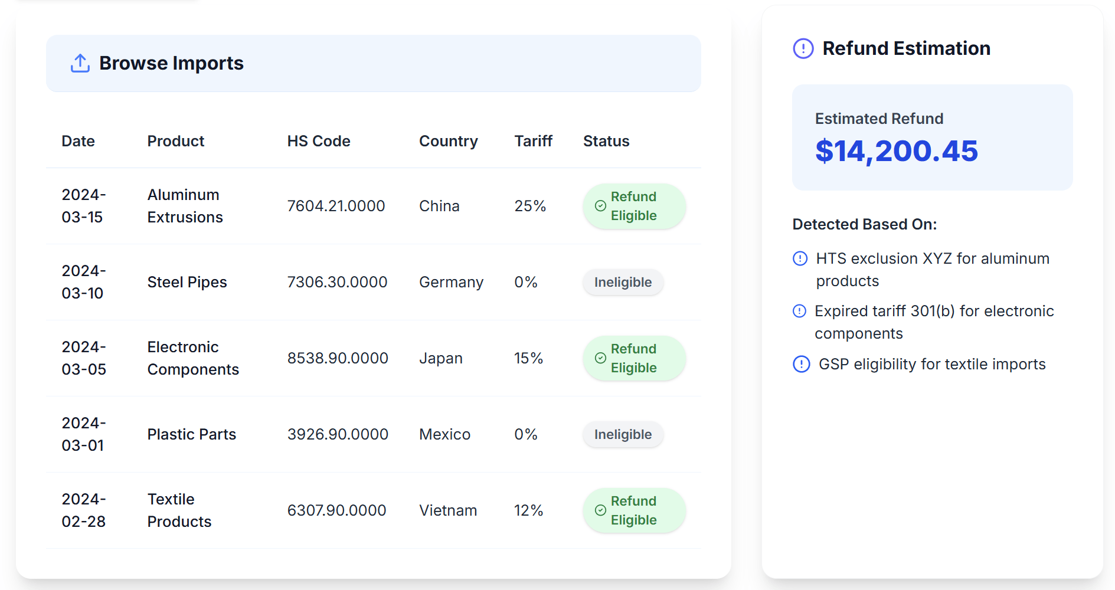Click the checkmark icon on Aluminum Extrusions status

[x=600, y=206]
